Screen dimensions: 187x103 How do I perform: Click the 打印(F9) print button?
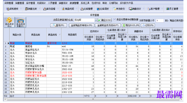pos(148,25)
